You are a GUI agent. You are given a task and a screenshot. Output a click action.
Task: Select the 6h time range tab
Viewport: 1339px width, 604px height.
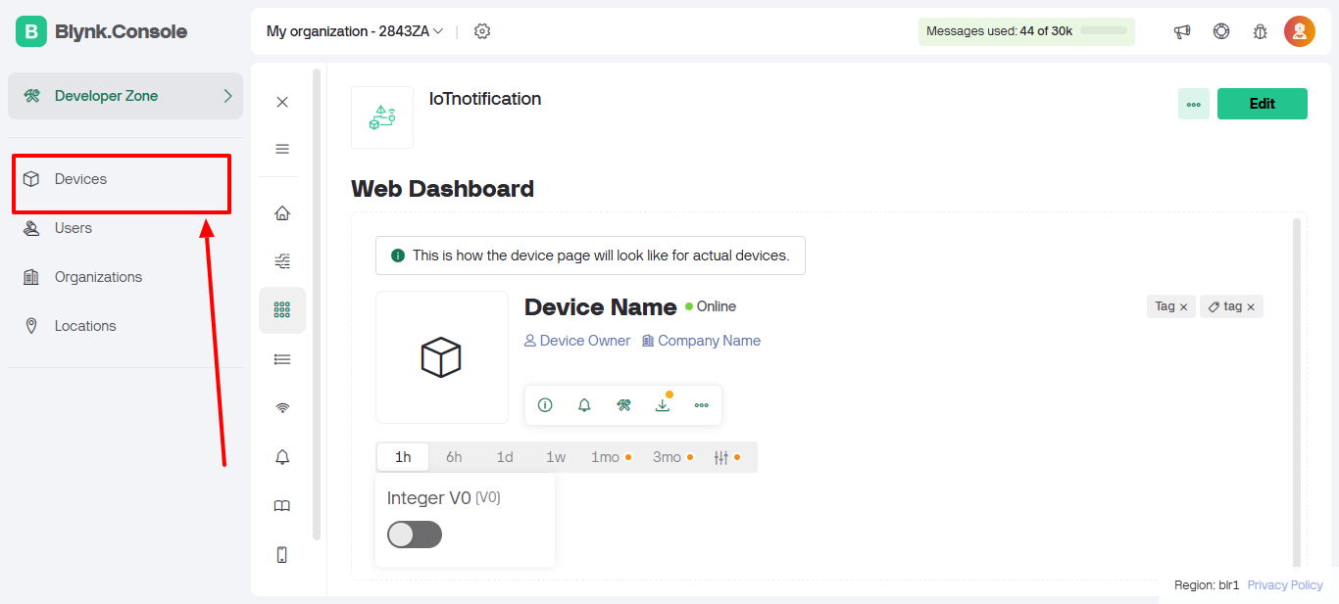454,457
